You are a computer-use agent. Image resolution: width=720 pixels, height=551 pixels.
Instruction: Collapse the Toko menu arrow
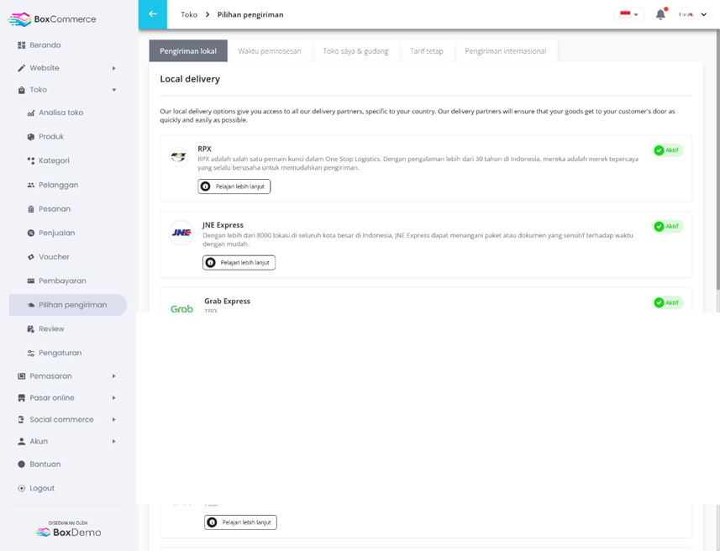(x=114, y=90)
